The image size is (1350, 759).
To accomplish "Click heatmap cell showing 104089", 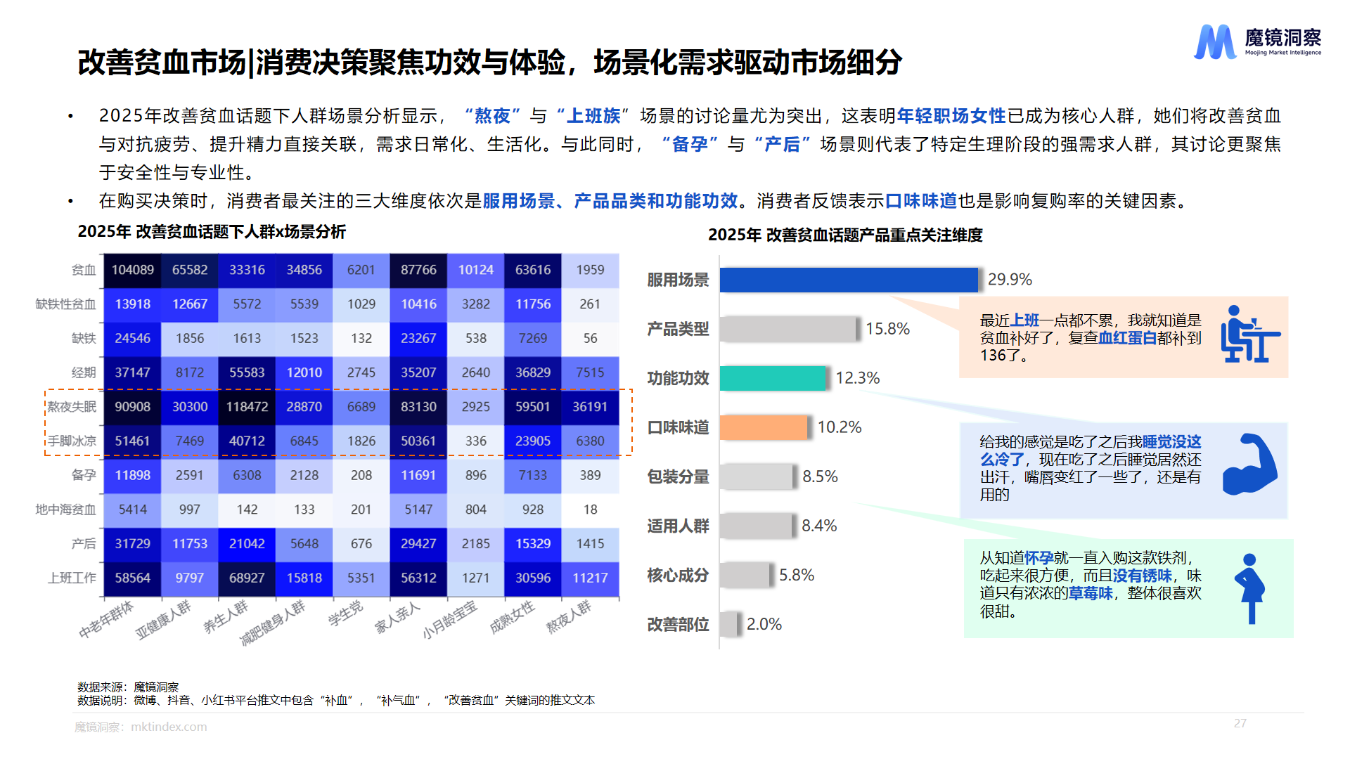I will 132,270.
